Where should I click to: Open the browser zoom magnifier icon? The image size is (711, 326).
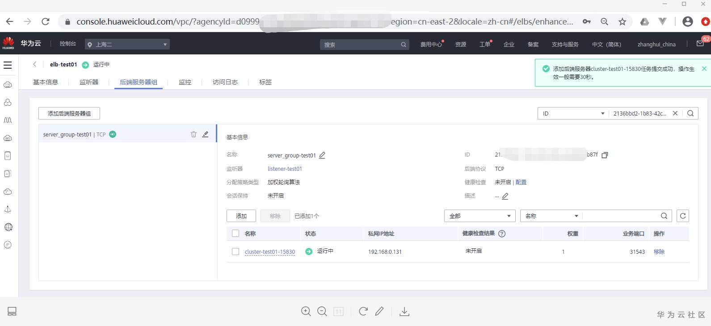[x=604, y=21]
